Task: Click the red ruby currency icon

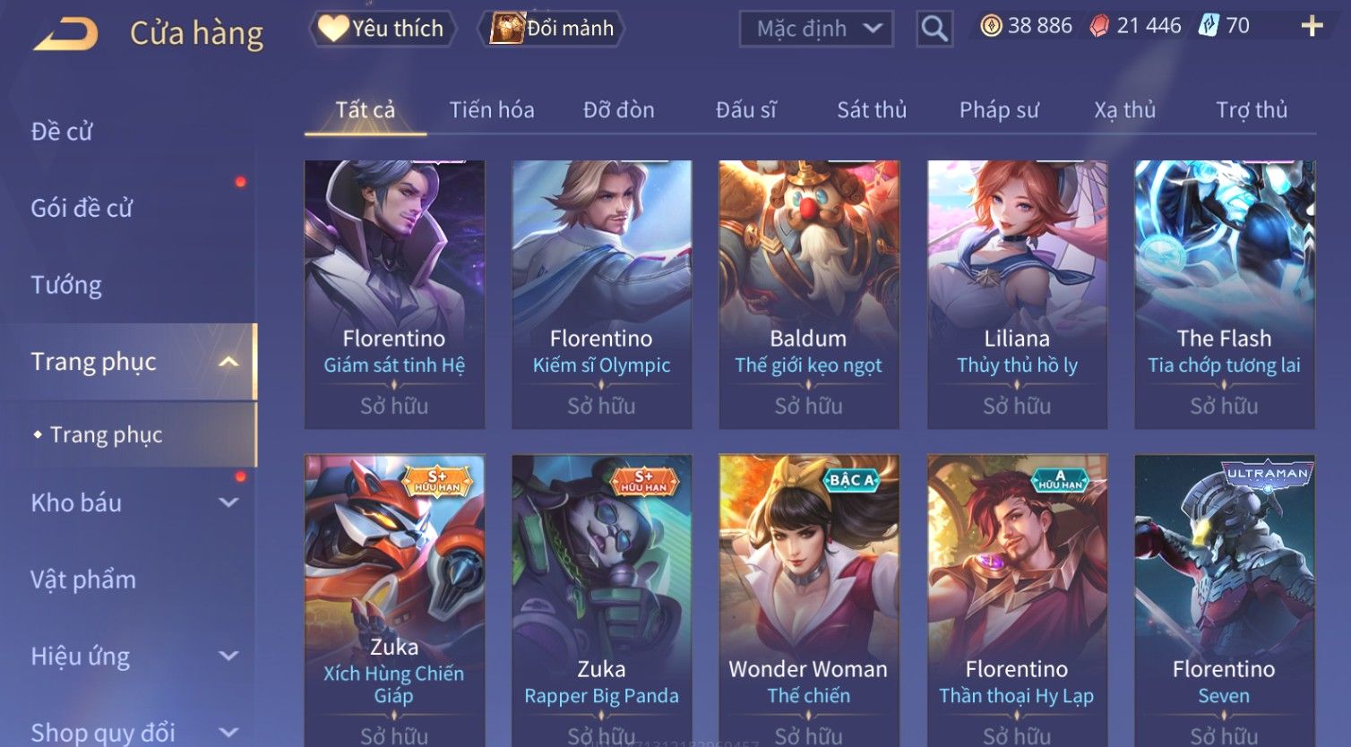Action: point(1099,26)
